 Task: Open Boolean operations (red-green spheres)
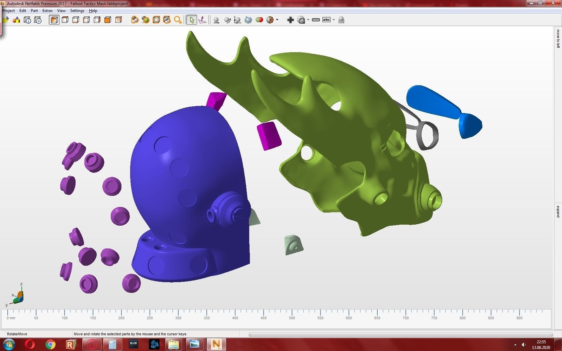(259, 20)
